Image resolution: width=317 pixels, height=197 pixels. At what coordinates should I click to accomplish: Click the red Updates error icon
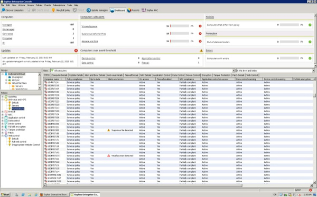point(76,51)
